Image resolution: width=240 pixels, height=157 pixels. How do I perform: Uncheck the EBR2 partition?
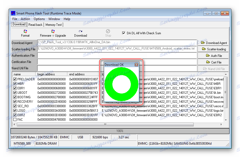click(x=15, y=115)
